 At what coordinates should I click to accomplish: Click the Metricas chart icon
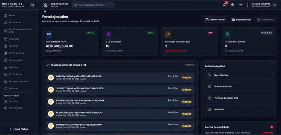(x=6, y=88)
